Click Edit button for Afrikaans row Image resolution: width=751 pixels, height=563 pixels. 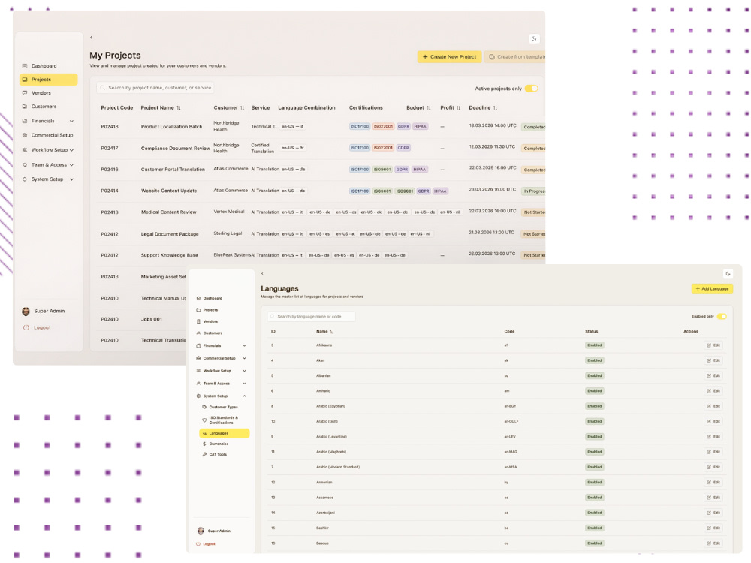tap(713, 345)
